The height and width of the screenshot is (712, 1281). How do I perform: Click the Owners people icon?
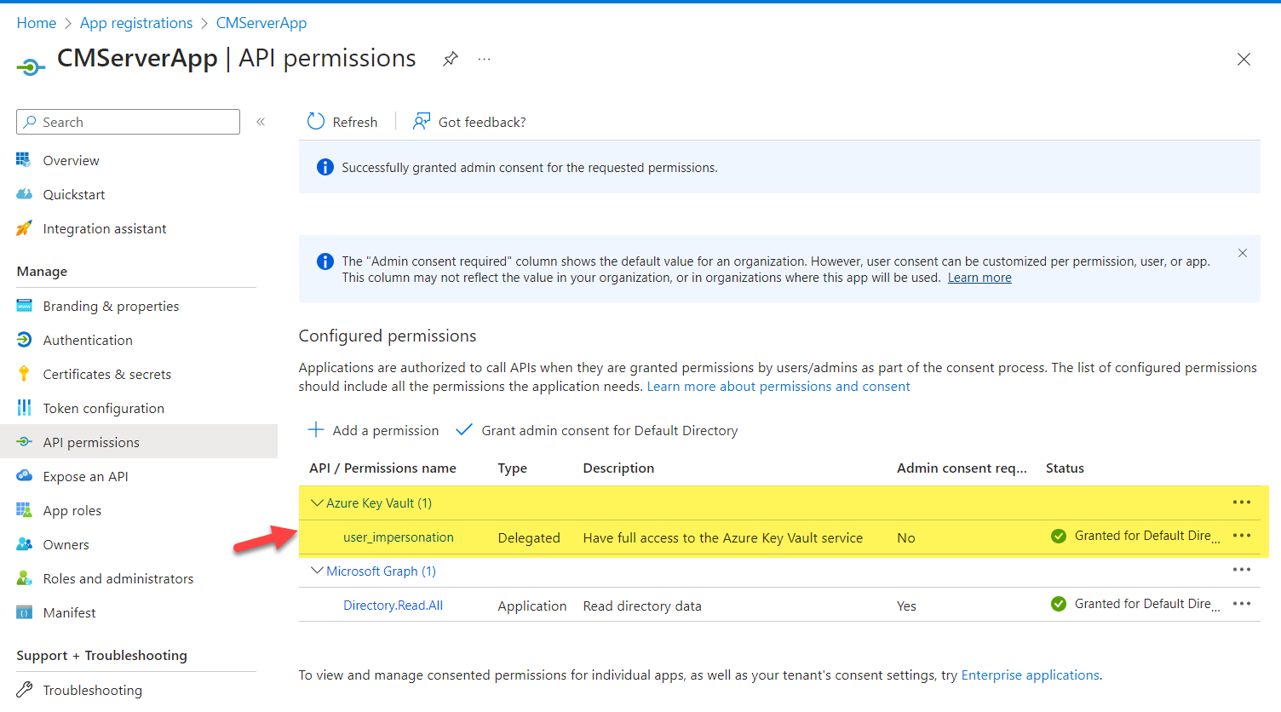(24, 544)
